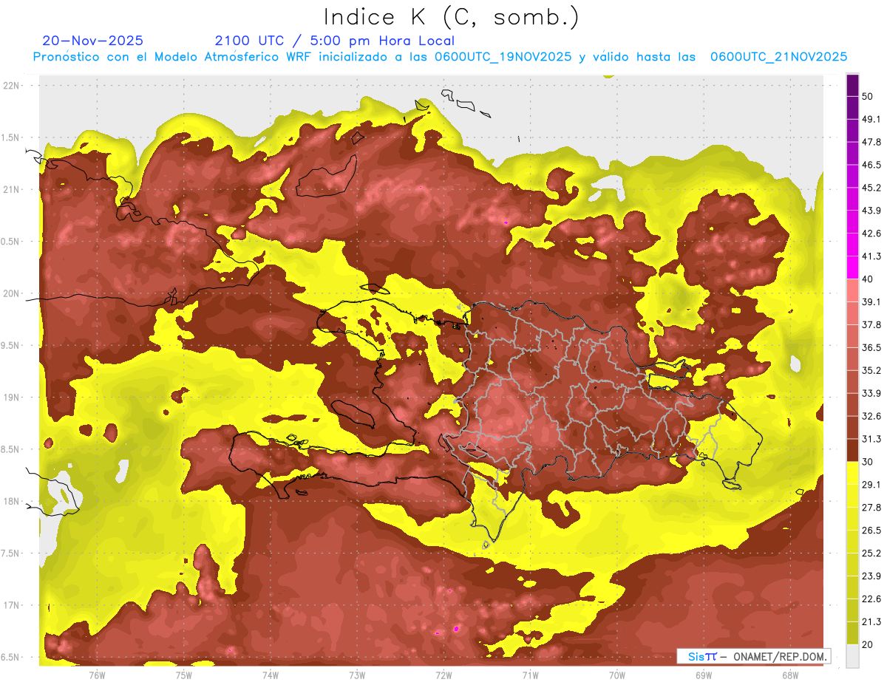Click the time label '2100 UTC / 5:00 pm Hora Local'
This screenshot has height=685, width=887.
click(x=335, y=41)
